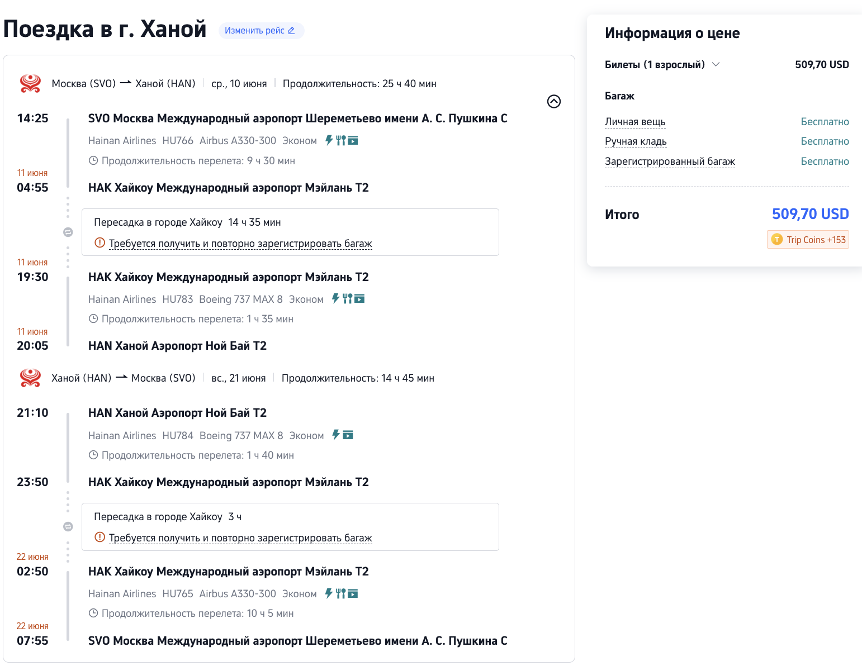Open baggage recheck notice for 14 ч 35 мин layover
Viewport: 862px width, 666px height.
pos(240,244)
